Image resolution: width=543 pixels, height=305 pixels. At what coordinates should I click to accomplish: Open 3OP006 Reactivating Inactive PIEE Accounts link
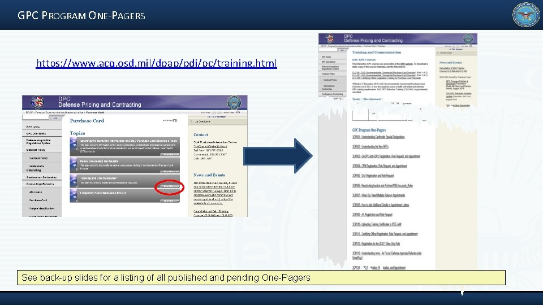click(382, 185)
